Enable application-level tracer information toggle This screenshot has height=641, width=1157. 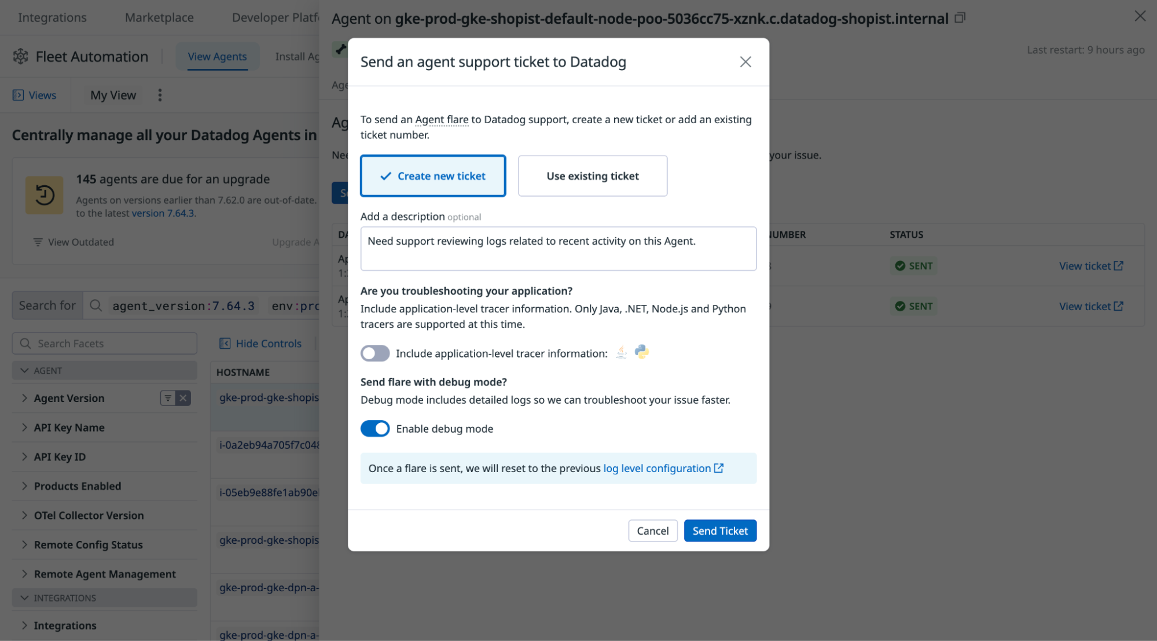375,353
